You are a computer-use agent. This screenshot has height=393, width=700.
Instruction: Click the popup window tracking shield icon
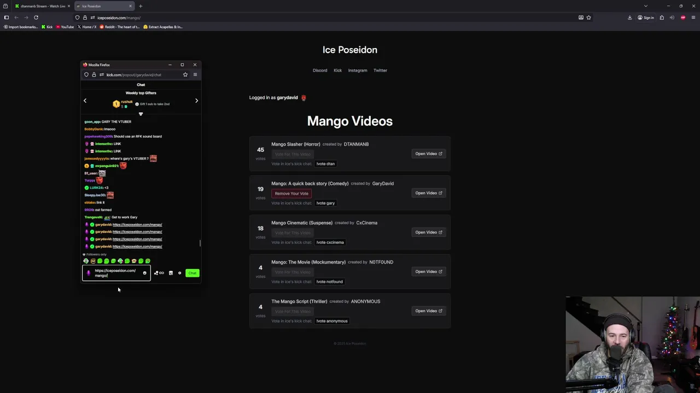tap(86, 75)
